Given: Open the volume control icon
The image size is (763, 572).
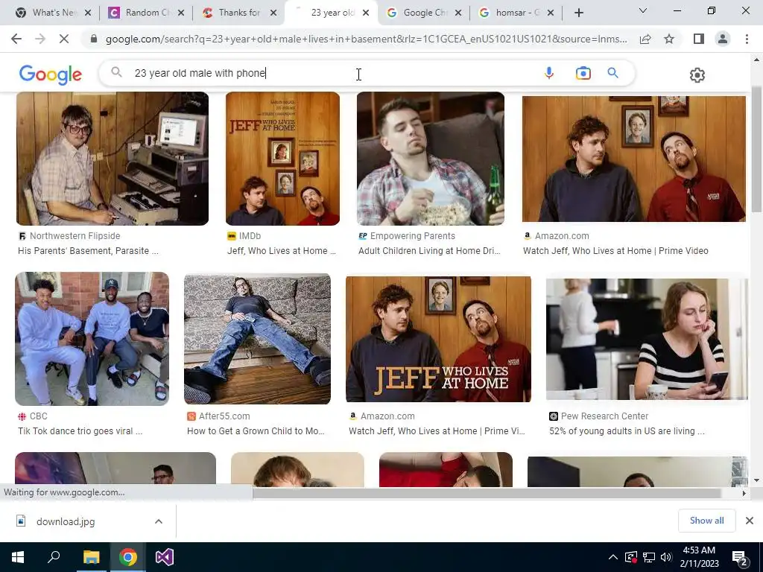Looking at the screenshot, I should click(x=666, y=557).
